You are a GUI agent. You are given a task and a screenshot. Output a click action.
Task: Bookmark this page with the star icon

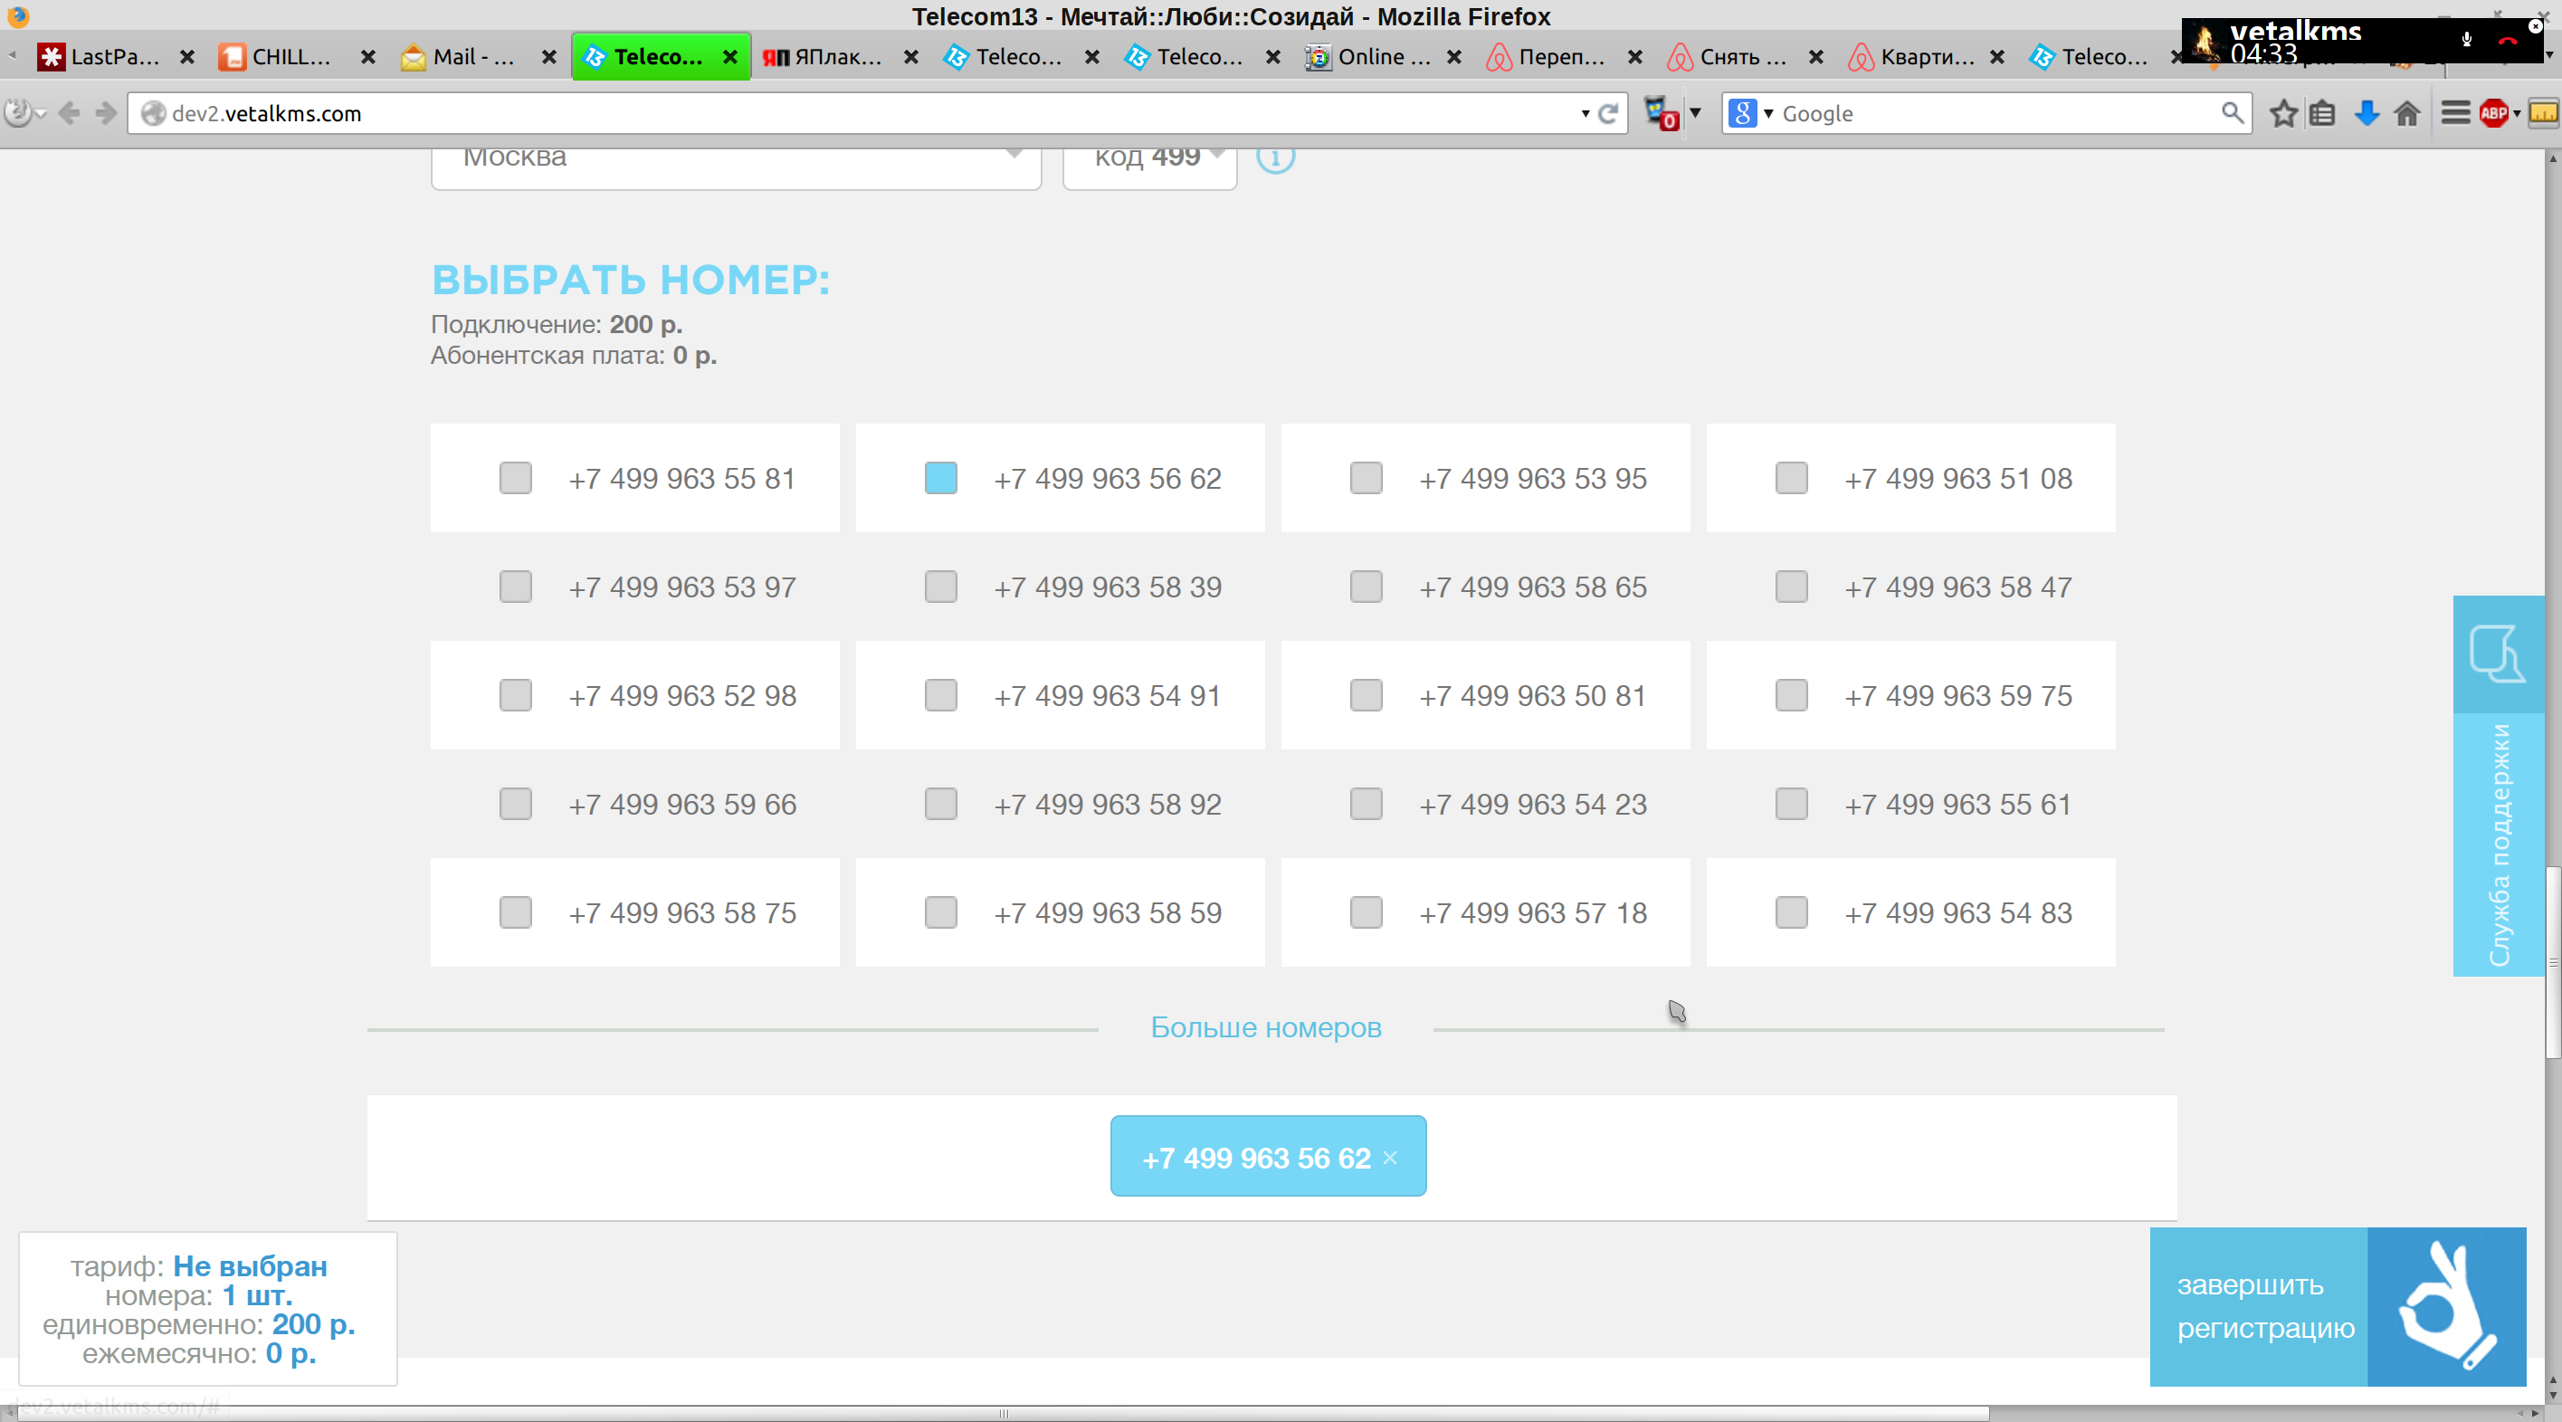point(2283,113)
